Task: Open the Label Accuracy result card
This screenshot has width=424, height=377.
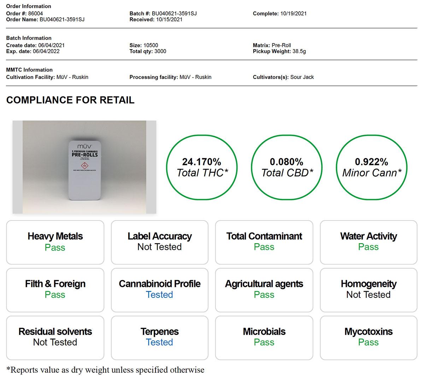Action: tap(159, 242)
